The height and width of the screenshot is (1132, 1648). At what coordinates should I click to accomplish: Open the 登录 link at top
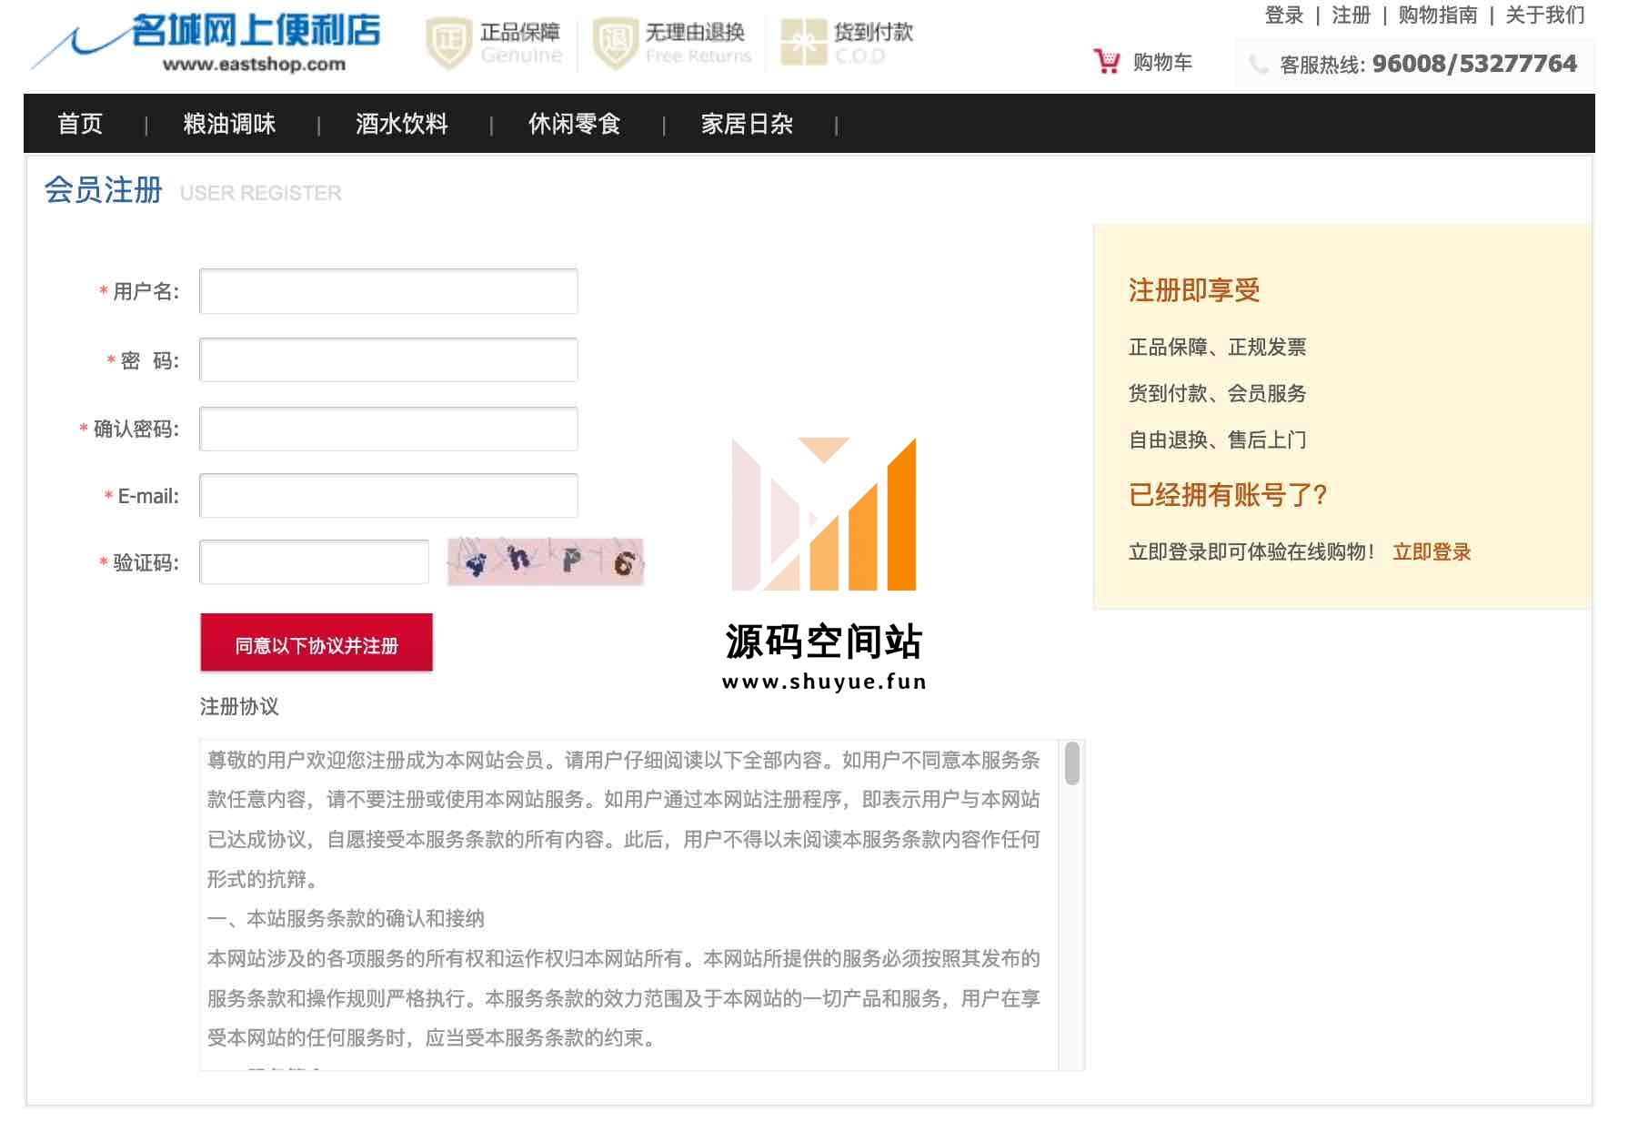point(1284,15)
